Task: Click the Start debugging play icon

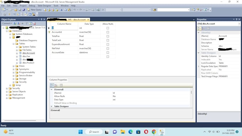Action: pyautogui.click(x=103, y=10)
